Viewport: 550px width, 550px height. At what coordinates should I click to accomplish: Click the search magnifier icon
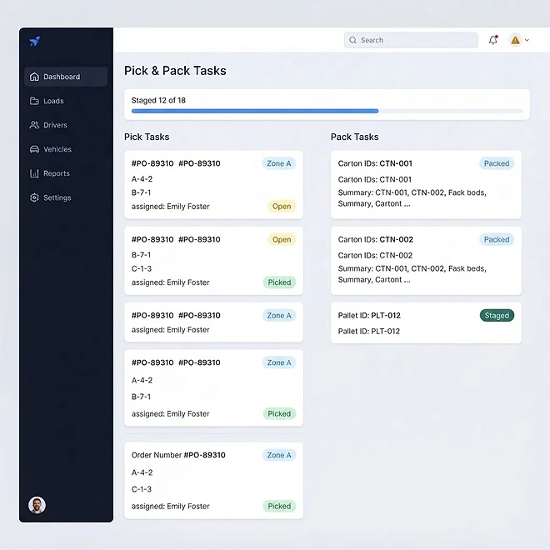(x=352, y=40)
